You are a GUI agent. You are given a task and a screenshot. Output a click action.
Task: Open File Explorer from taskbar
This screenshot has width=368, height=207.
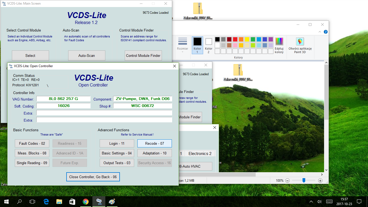pos(59,201)
